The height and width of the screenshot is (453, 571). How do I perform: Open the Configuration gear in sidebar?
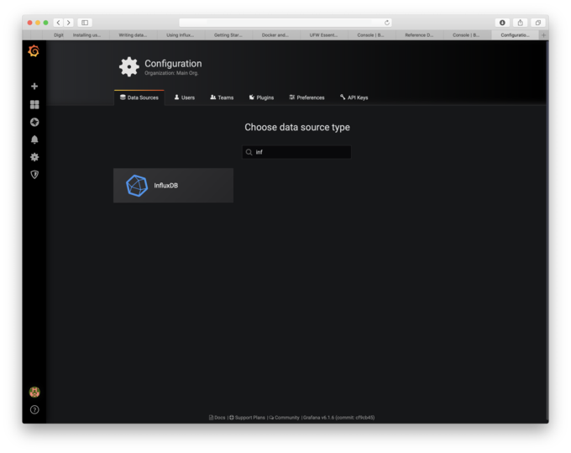click(34, 157)
